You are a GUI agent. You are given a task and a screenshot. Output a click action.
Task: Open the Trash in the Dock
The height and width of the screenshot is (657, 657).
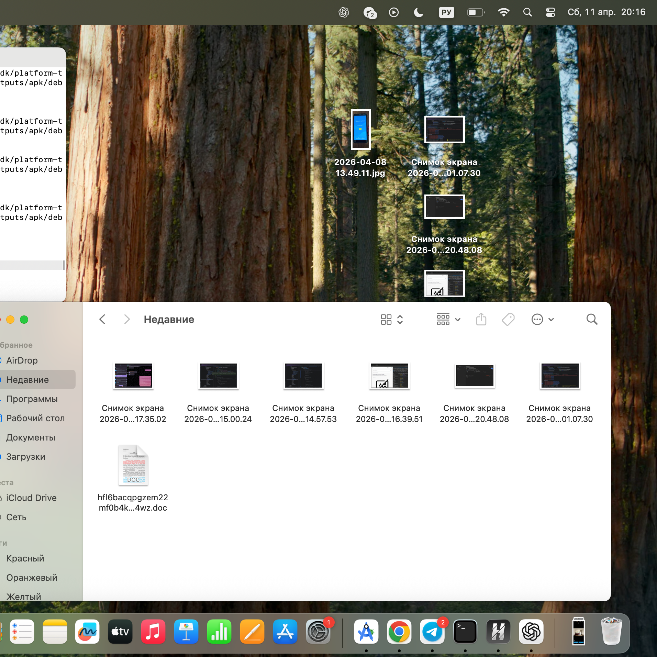pyautogui.click(x=611, y=632)
